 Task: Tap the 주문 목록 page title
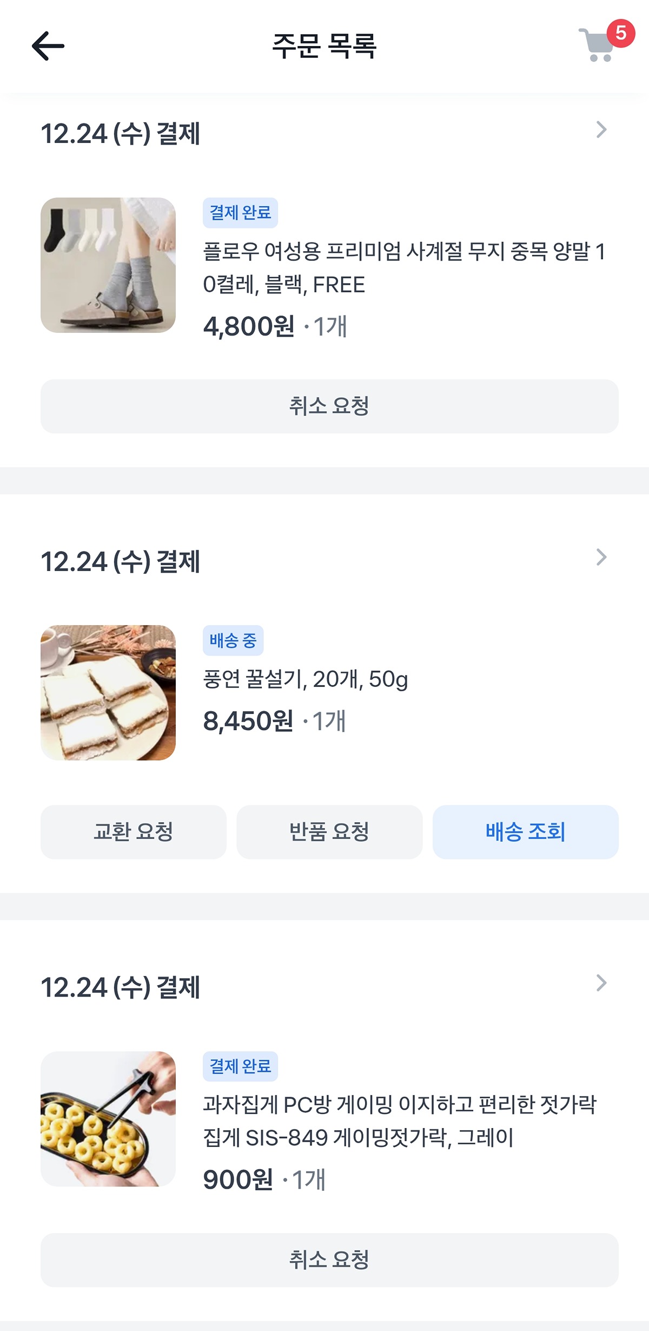(324, 46)
